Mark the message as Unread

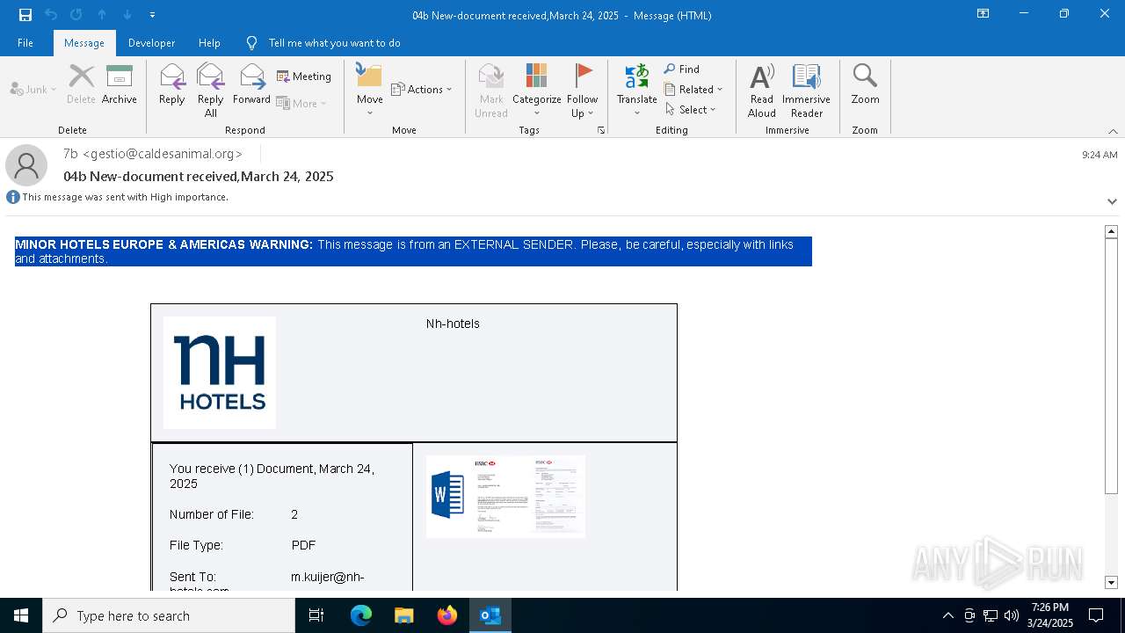491,90
